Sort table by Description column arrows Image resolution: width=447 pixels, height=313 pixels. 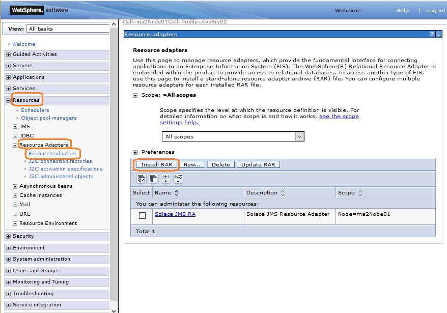(283, 193)
